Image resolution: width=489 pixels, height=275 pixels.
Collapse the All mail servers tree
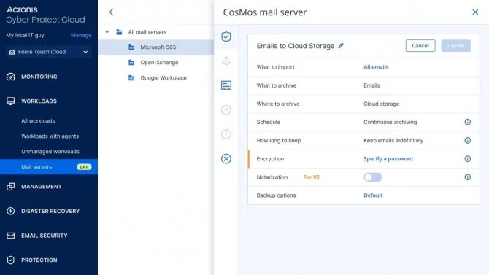point(107,32)
